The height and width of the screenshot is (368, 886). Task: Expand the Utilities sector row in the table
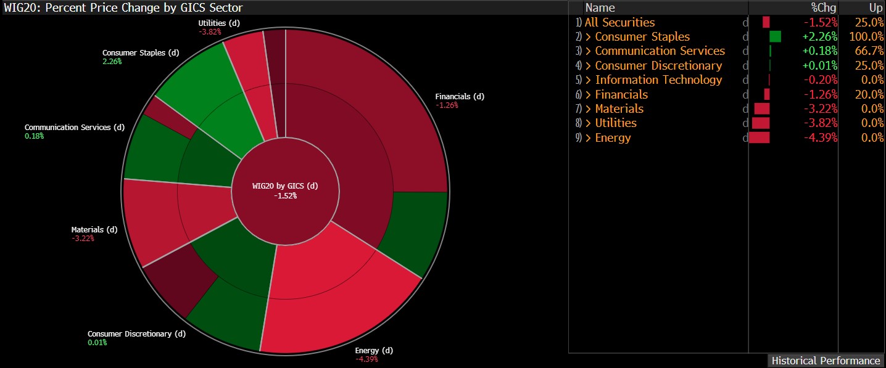[589, 123]
